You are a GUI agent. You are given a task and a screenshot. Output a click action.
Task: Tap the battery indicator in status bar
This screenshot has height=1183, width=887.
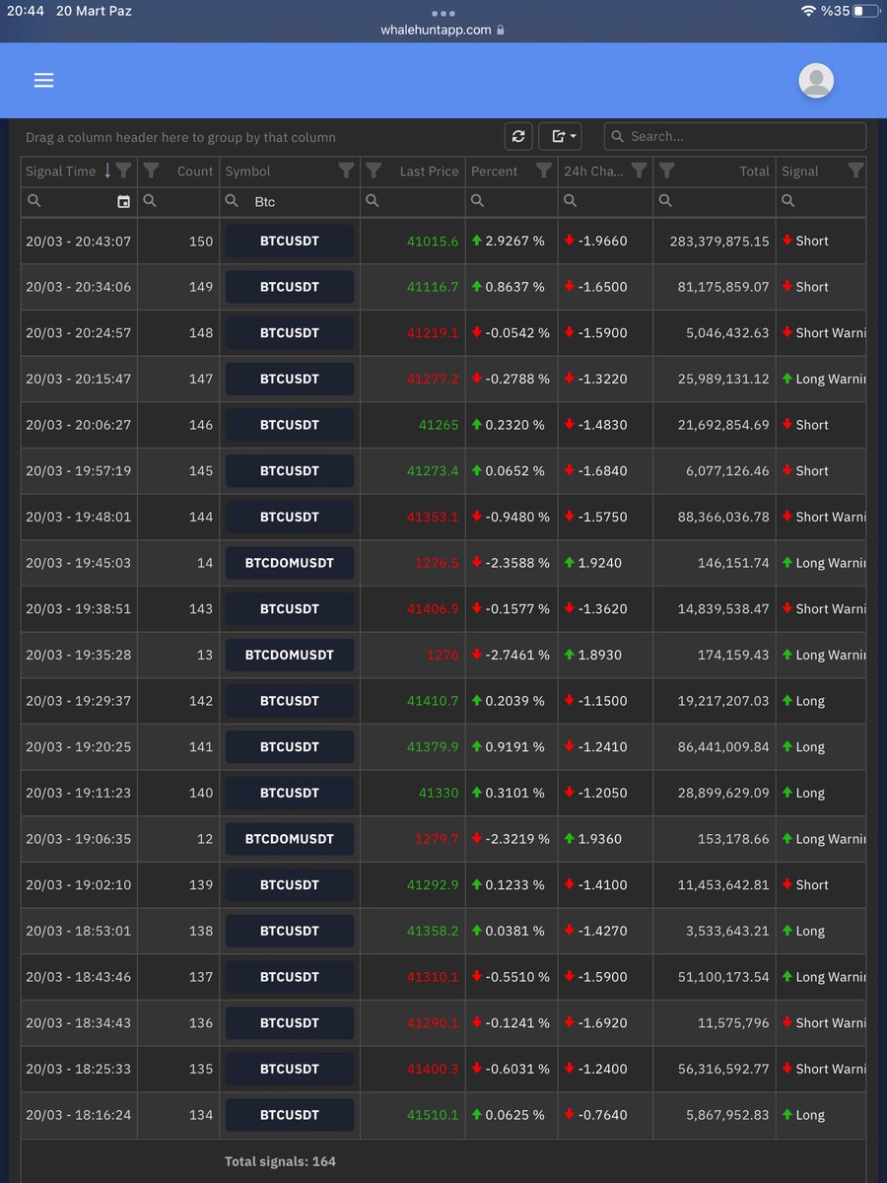pos(864,11)
